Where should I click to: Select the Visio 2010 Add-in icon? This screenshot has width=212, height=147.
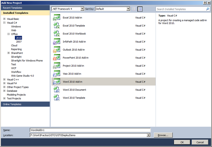[57, 74]
